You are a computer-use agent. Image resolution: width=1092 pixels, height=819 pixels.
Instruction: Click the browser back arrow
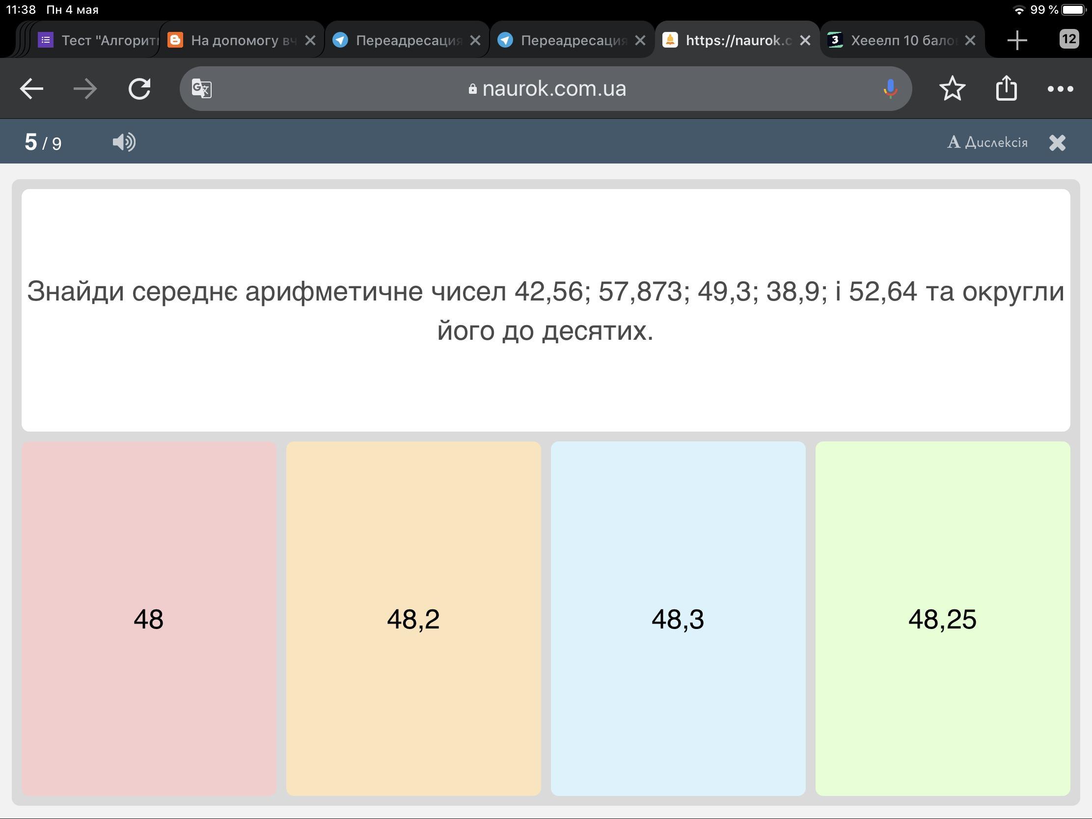pos(31,89)
